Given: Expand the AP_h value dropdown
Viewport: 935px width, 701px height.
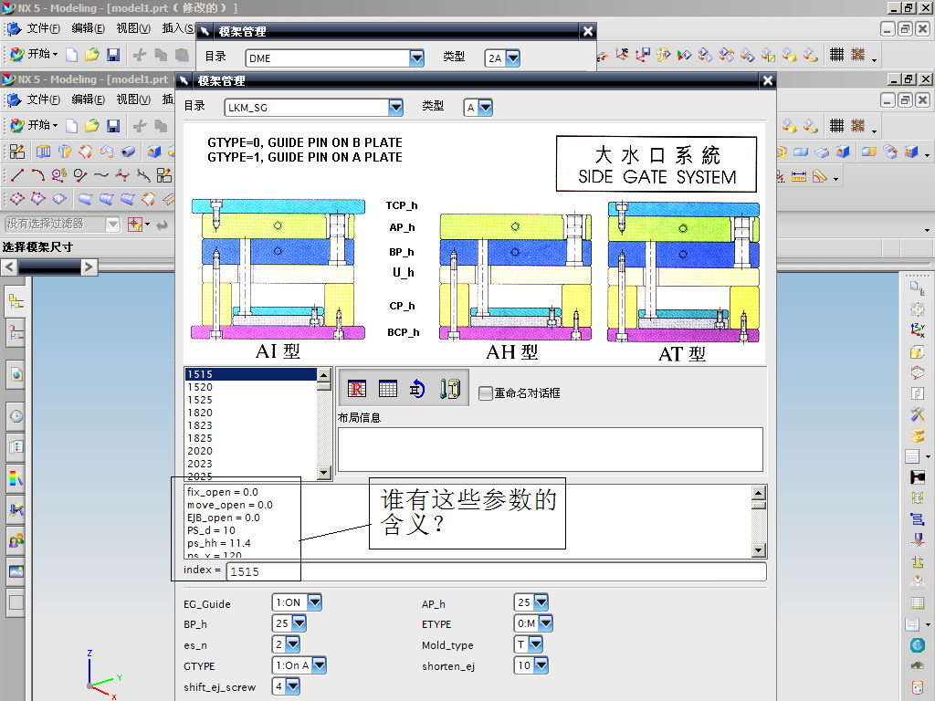Looking at the screenshot, I should (541, 602).
